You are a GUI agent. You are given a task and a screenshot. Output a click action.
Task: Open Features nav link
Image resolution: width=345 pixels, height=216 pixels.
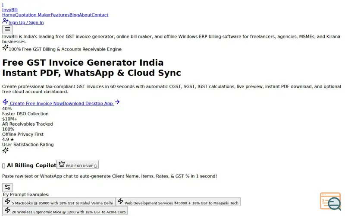point(60,15)
